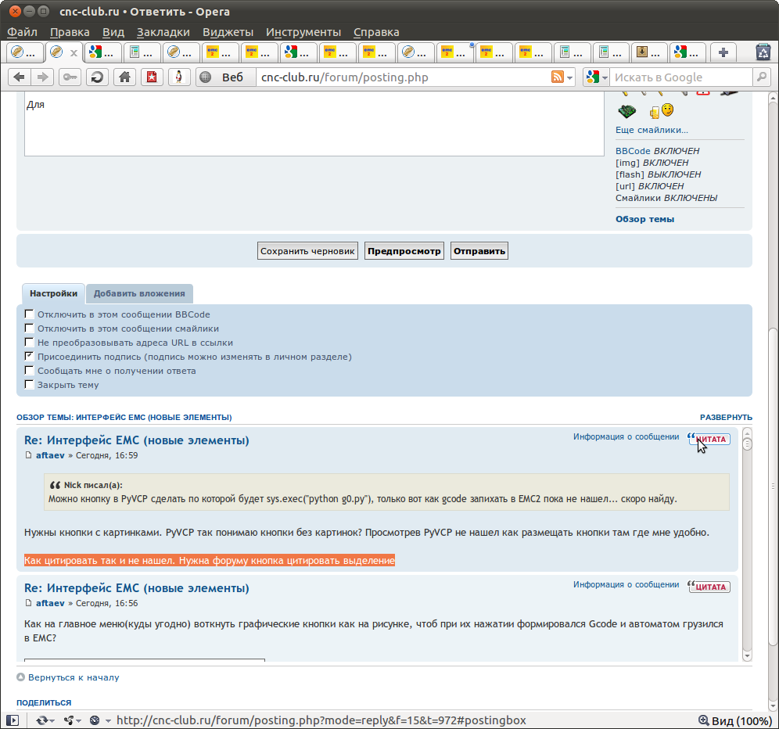Click the Отправить button
Viewport: 779px width, 729px height.
pyautogui.click(x=479, y=251)
